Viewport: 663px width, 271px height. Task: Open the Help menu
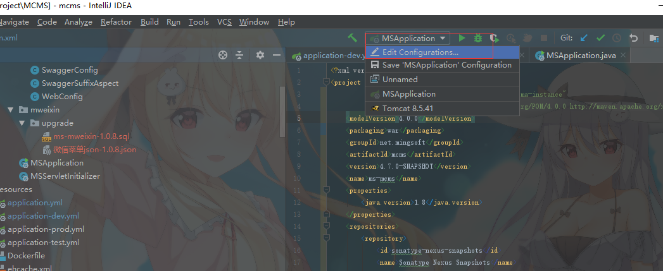coord(286,22)
